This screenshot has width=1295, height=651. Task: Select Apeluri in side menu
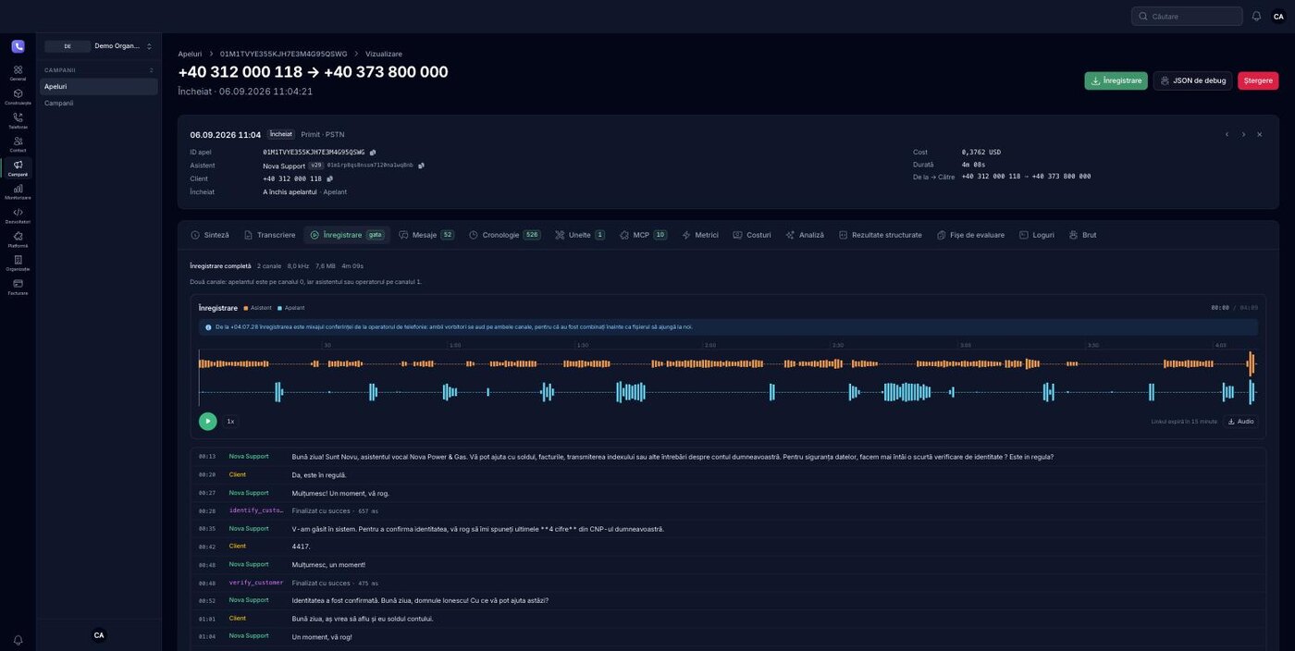coord(99,86)
